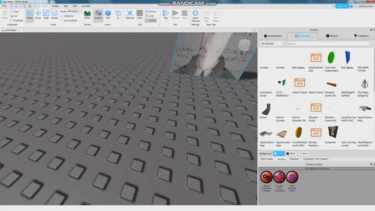Click the Stop test button
The width and height of the screenshot is (375, 211).
tap(185, 15)
